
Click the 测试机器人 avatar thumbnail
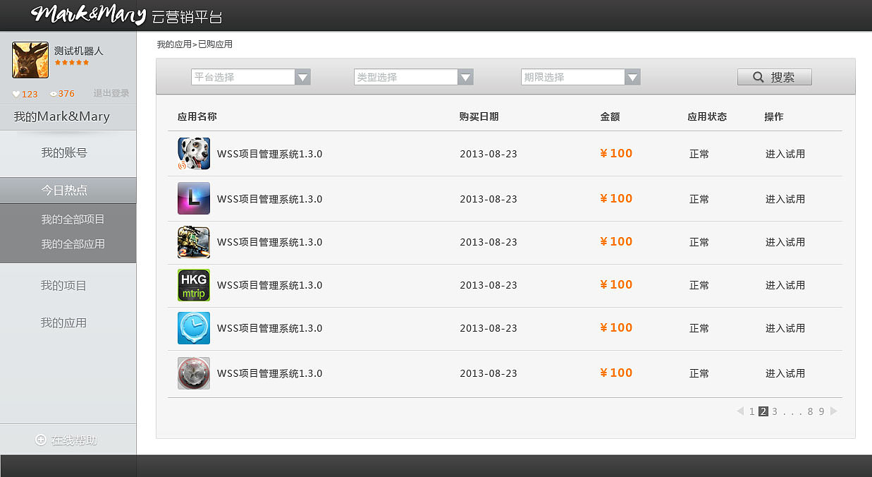(30, 60)
